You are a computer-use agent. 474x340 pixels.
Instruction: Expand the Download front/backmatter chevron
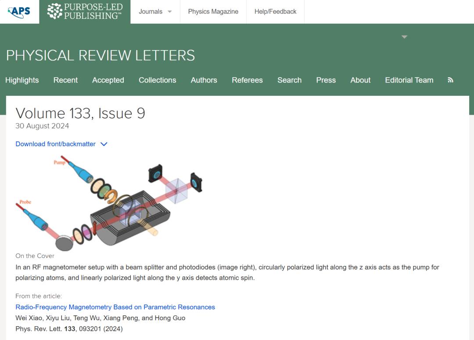click(104, 144)
